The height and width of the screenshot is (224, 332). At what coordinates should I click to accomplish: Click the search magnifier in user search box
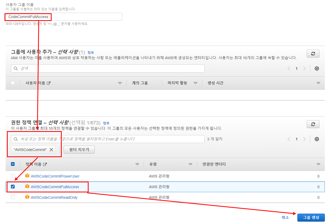point(16,68)
